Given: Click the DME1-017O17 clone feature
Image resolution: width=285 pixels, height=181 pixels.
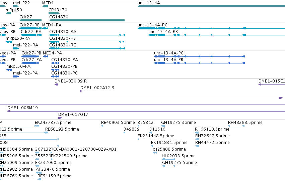Looking at the screenshot, I should click(171, 118).
